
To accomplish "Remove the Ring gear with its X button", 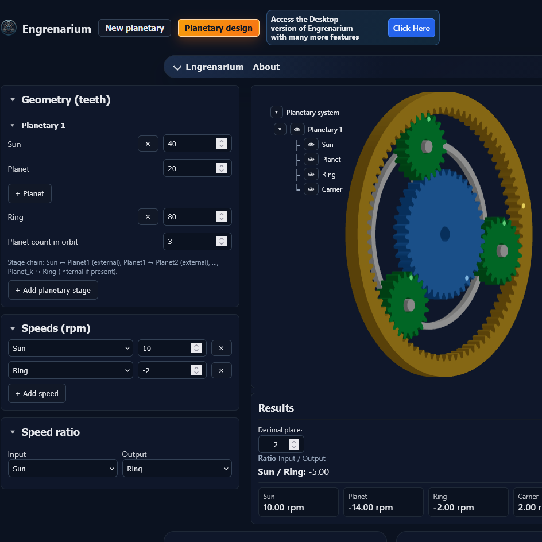I will tap(148, 216).
